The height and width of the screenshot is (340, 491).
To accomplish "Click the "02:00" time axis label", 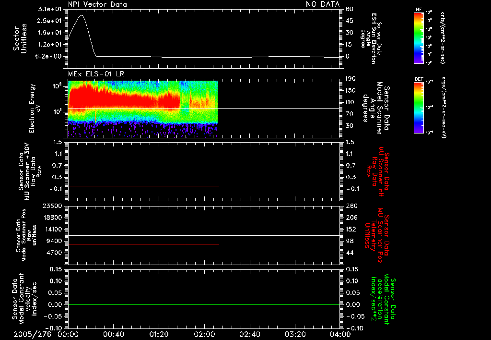I will (204, 334).
